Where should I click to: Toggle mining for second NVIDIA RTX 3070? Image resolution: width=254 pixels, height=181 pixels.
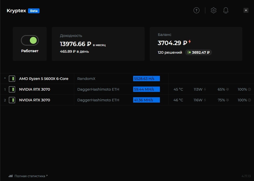tap(12, 100)
